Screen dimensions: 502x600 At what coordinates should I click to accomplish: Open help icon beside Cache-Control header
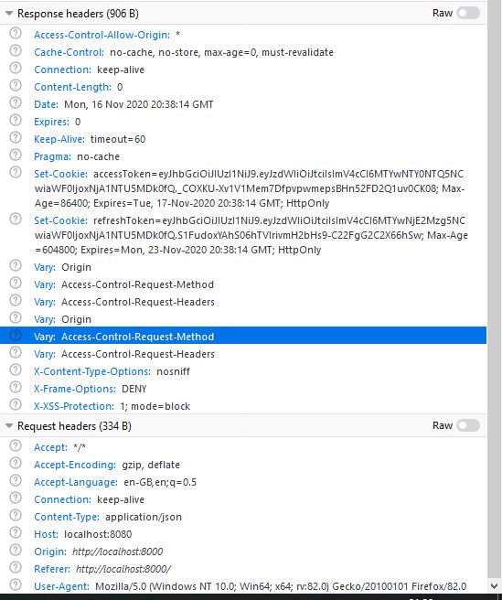click(x=16, y=50)
